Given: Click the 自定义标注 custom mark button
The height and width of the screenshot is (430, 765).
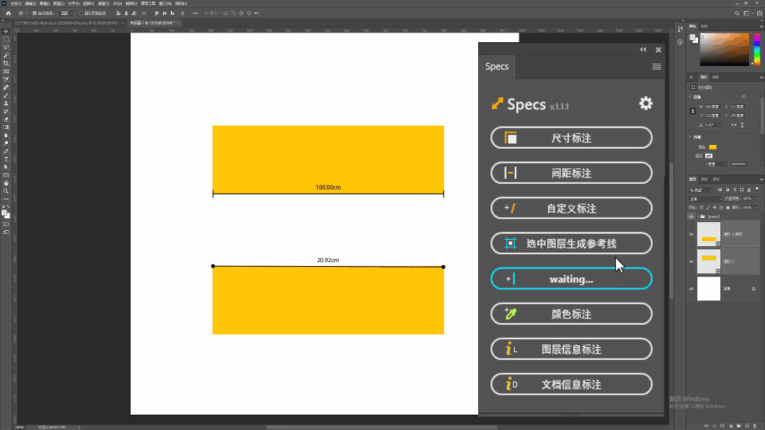Looking at the screenshot, I should (x=571, y=208).
